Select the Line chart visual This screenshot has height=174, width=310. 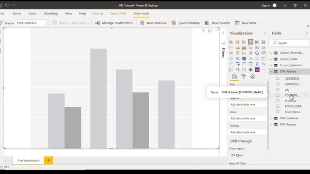pyautogui.click(x=231, y=47)
